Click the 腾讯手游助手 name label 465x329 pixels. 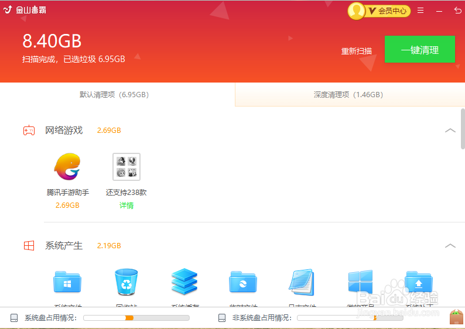(x=67, y=193)
